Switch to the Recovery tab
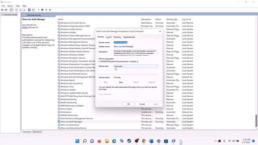 pos(117,37)
